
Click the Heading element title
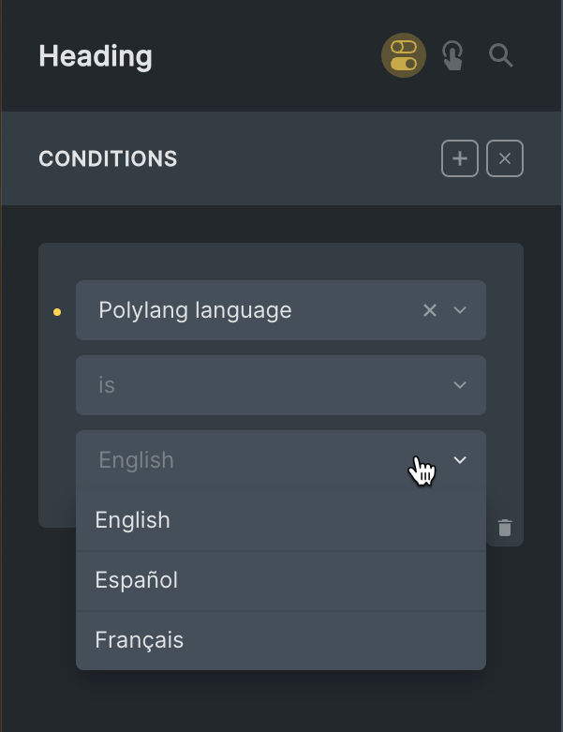[96, 56]
